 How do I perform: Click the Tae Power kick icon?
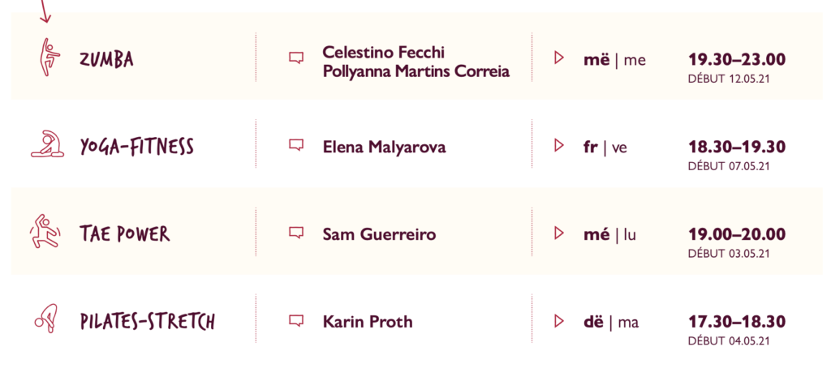45,231
